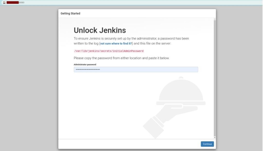
Task: Click the "Unlock Jenkins" heading
Action: point(100,30)
